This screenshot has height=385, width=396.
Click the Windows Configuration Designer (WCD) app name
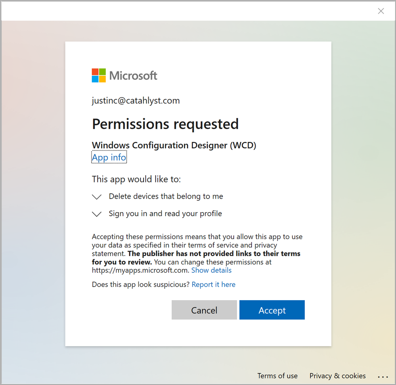(x=174, y=146)
